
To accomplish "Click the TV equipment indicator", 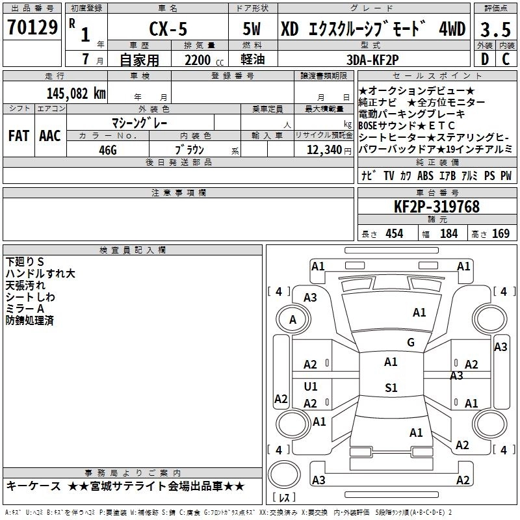I will (x=388, y=176).
